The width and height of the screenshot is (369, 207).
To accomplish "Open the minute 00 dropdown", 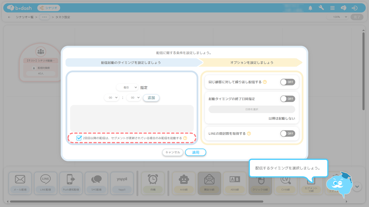I will point(133,98).
